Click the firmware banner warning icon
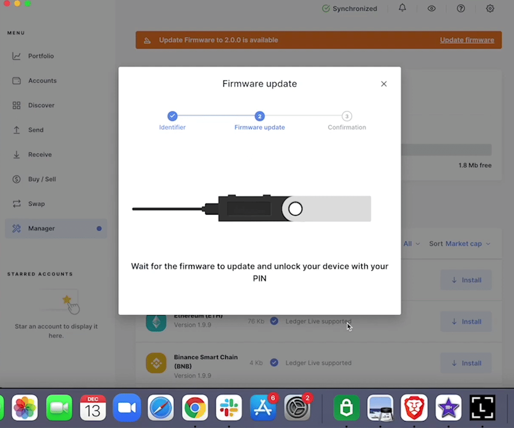 147,40
